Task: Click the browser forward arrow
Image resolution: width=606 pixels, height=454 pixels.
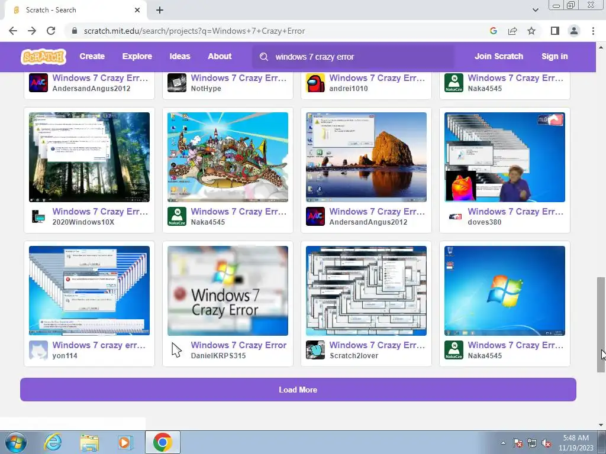Action: 32,31
